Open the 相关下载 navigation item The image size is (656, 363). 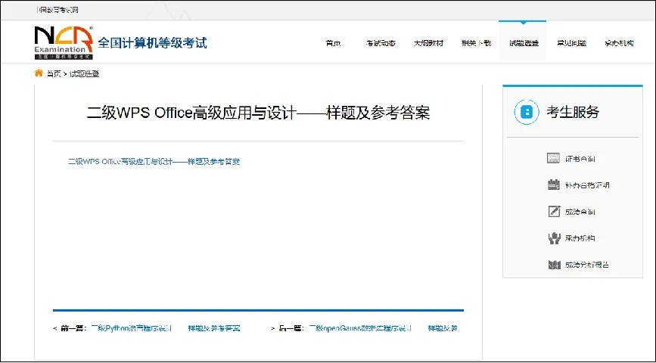point(476,43)
